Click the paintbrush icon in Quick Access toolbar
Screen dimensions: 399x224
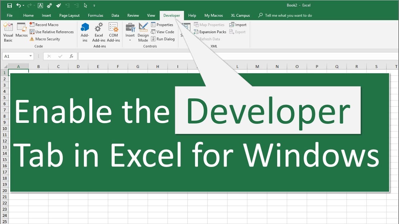[58, 5]
